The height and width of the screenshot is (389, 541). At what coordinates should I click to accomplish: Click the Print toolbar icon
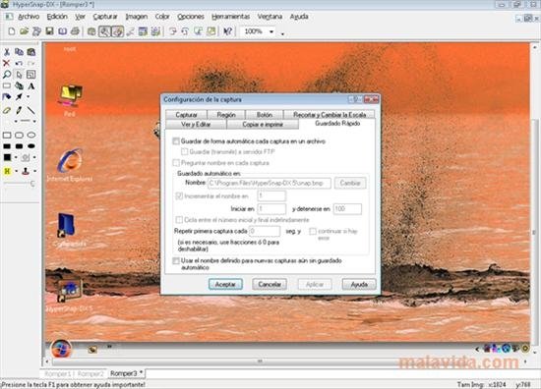pyautogui.click(x=75, y=31)
